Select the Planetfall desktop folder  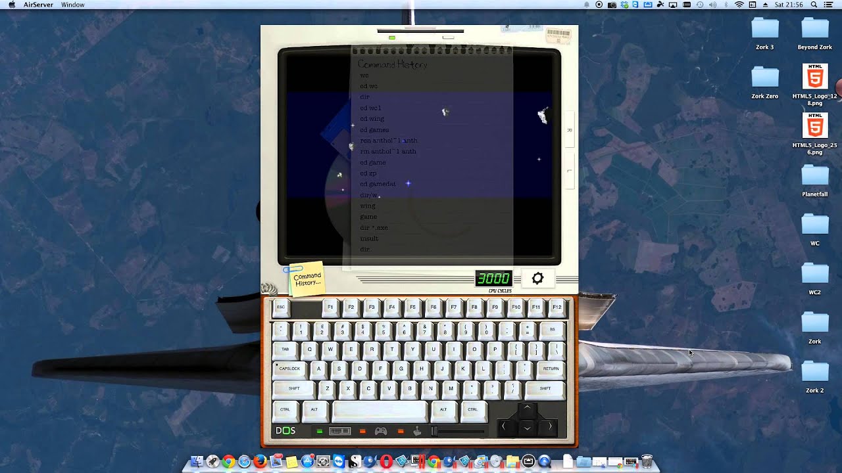tap(814, 181)
